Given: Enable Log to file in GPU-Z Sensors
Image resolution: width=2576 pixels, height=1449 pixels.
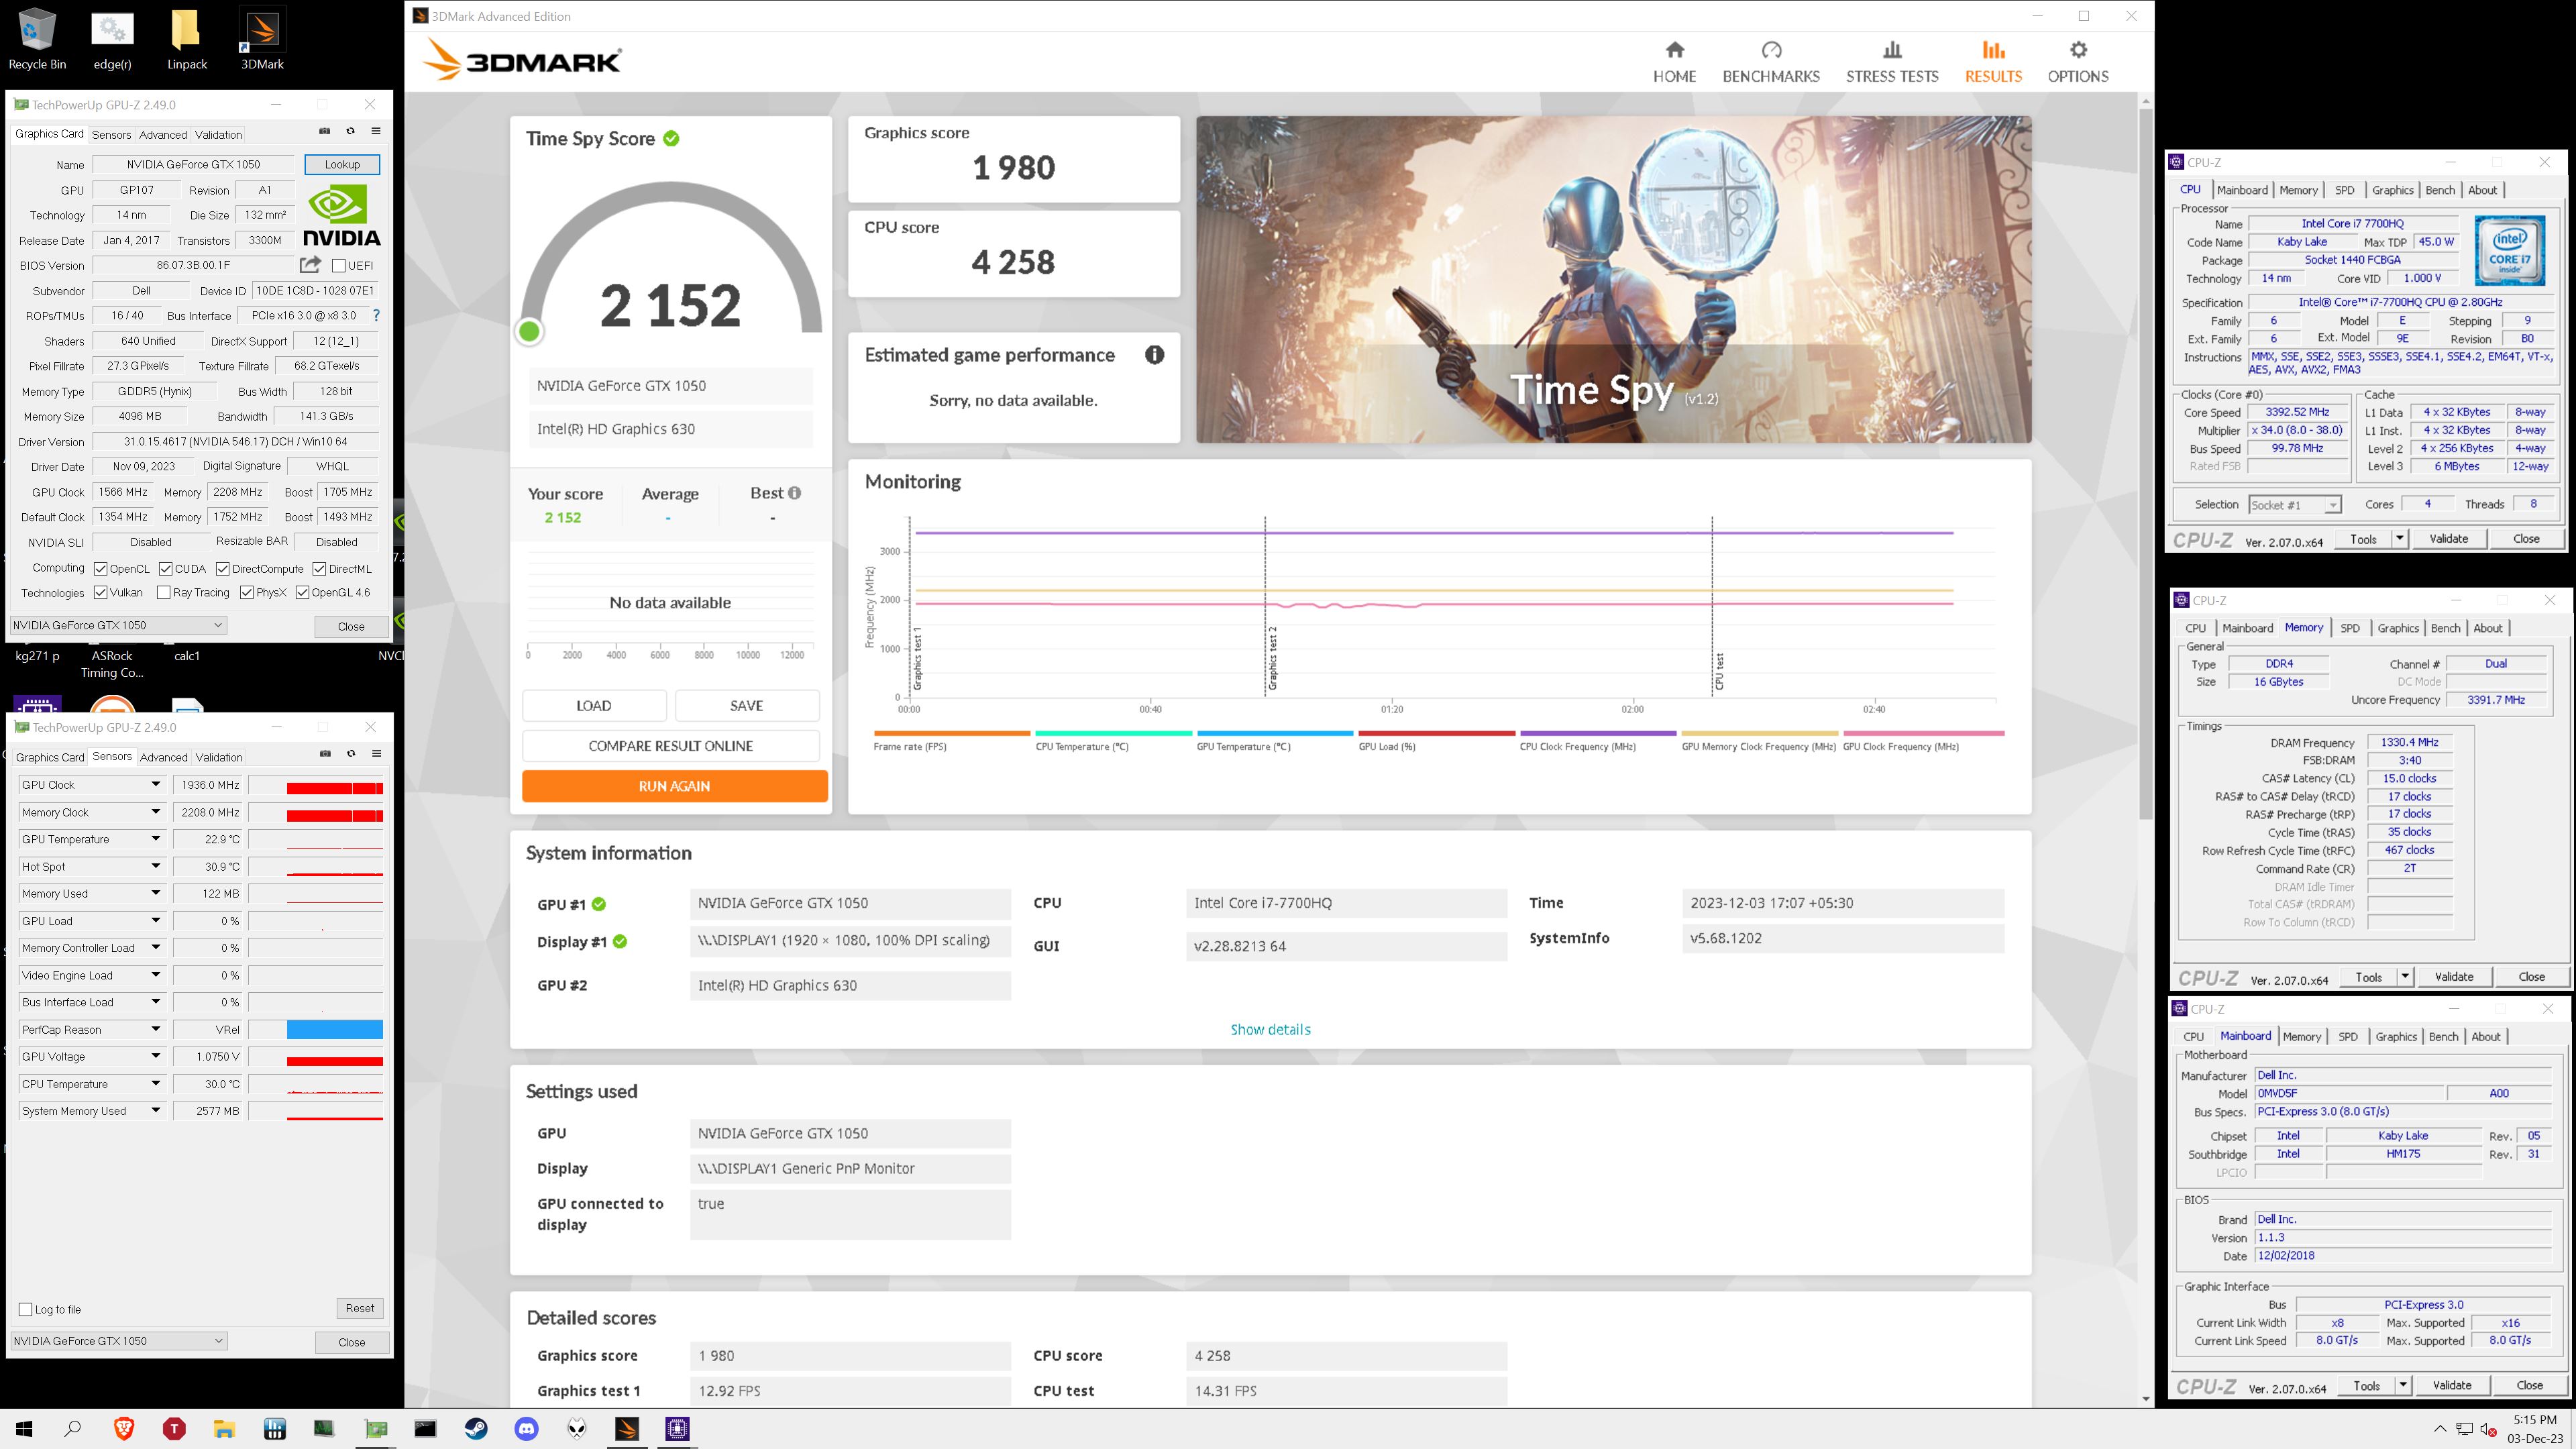Looking at the screenshot, I should [x=26, y=1309].
